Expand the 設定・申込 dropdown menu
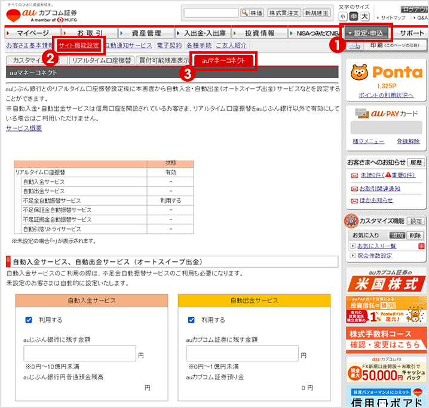The width and height of the screenshot is (429, 408). (x=368, y=33)
